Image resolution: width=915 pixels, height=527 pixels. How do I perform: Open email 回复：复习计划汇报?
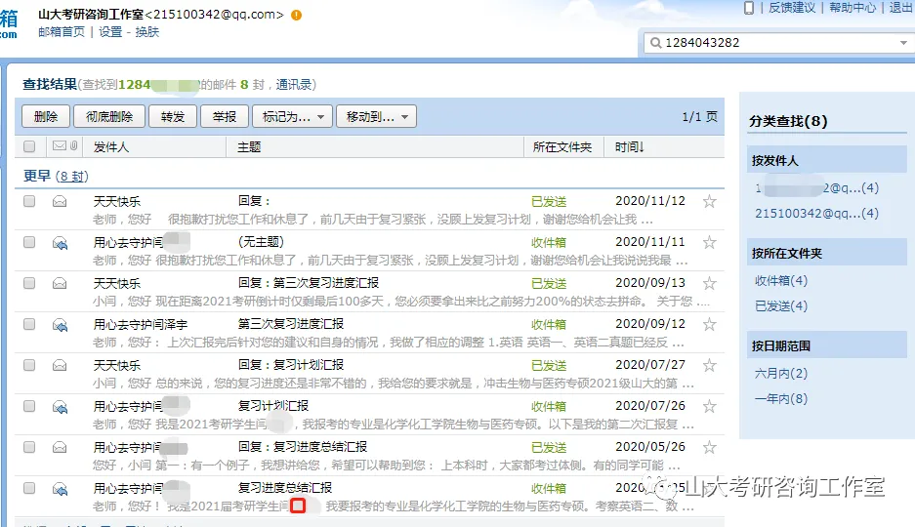291,365
